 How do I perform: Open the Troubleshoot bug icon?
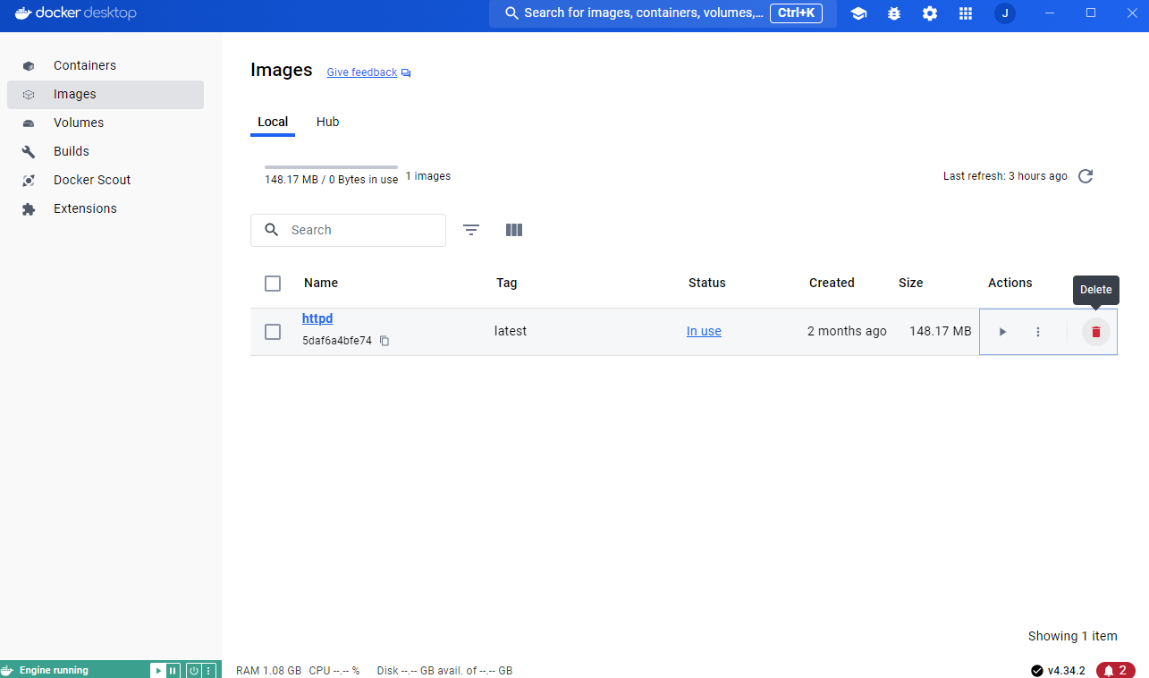[x=894, y=13]
